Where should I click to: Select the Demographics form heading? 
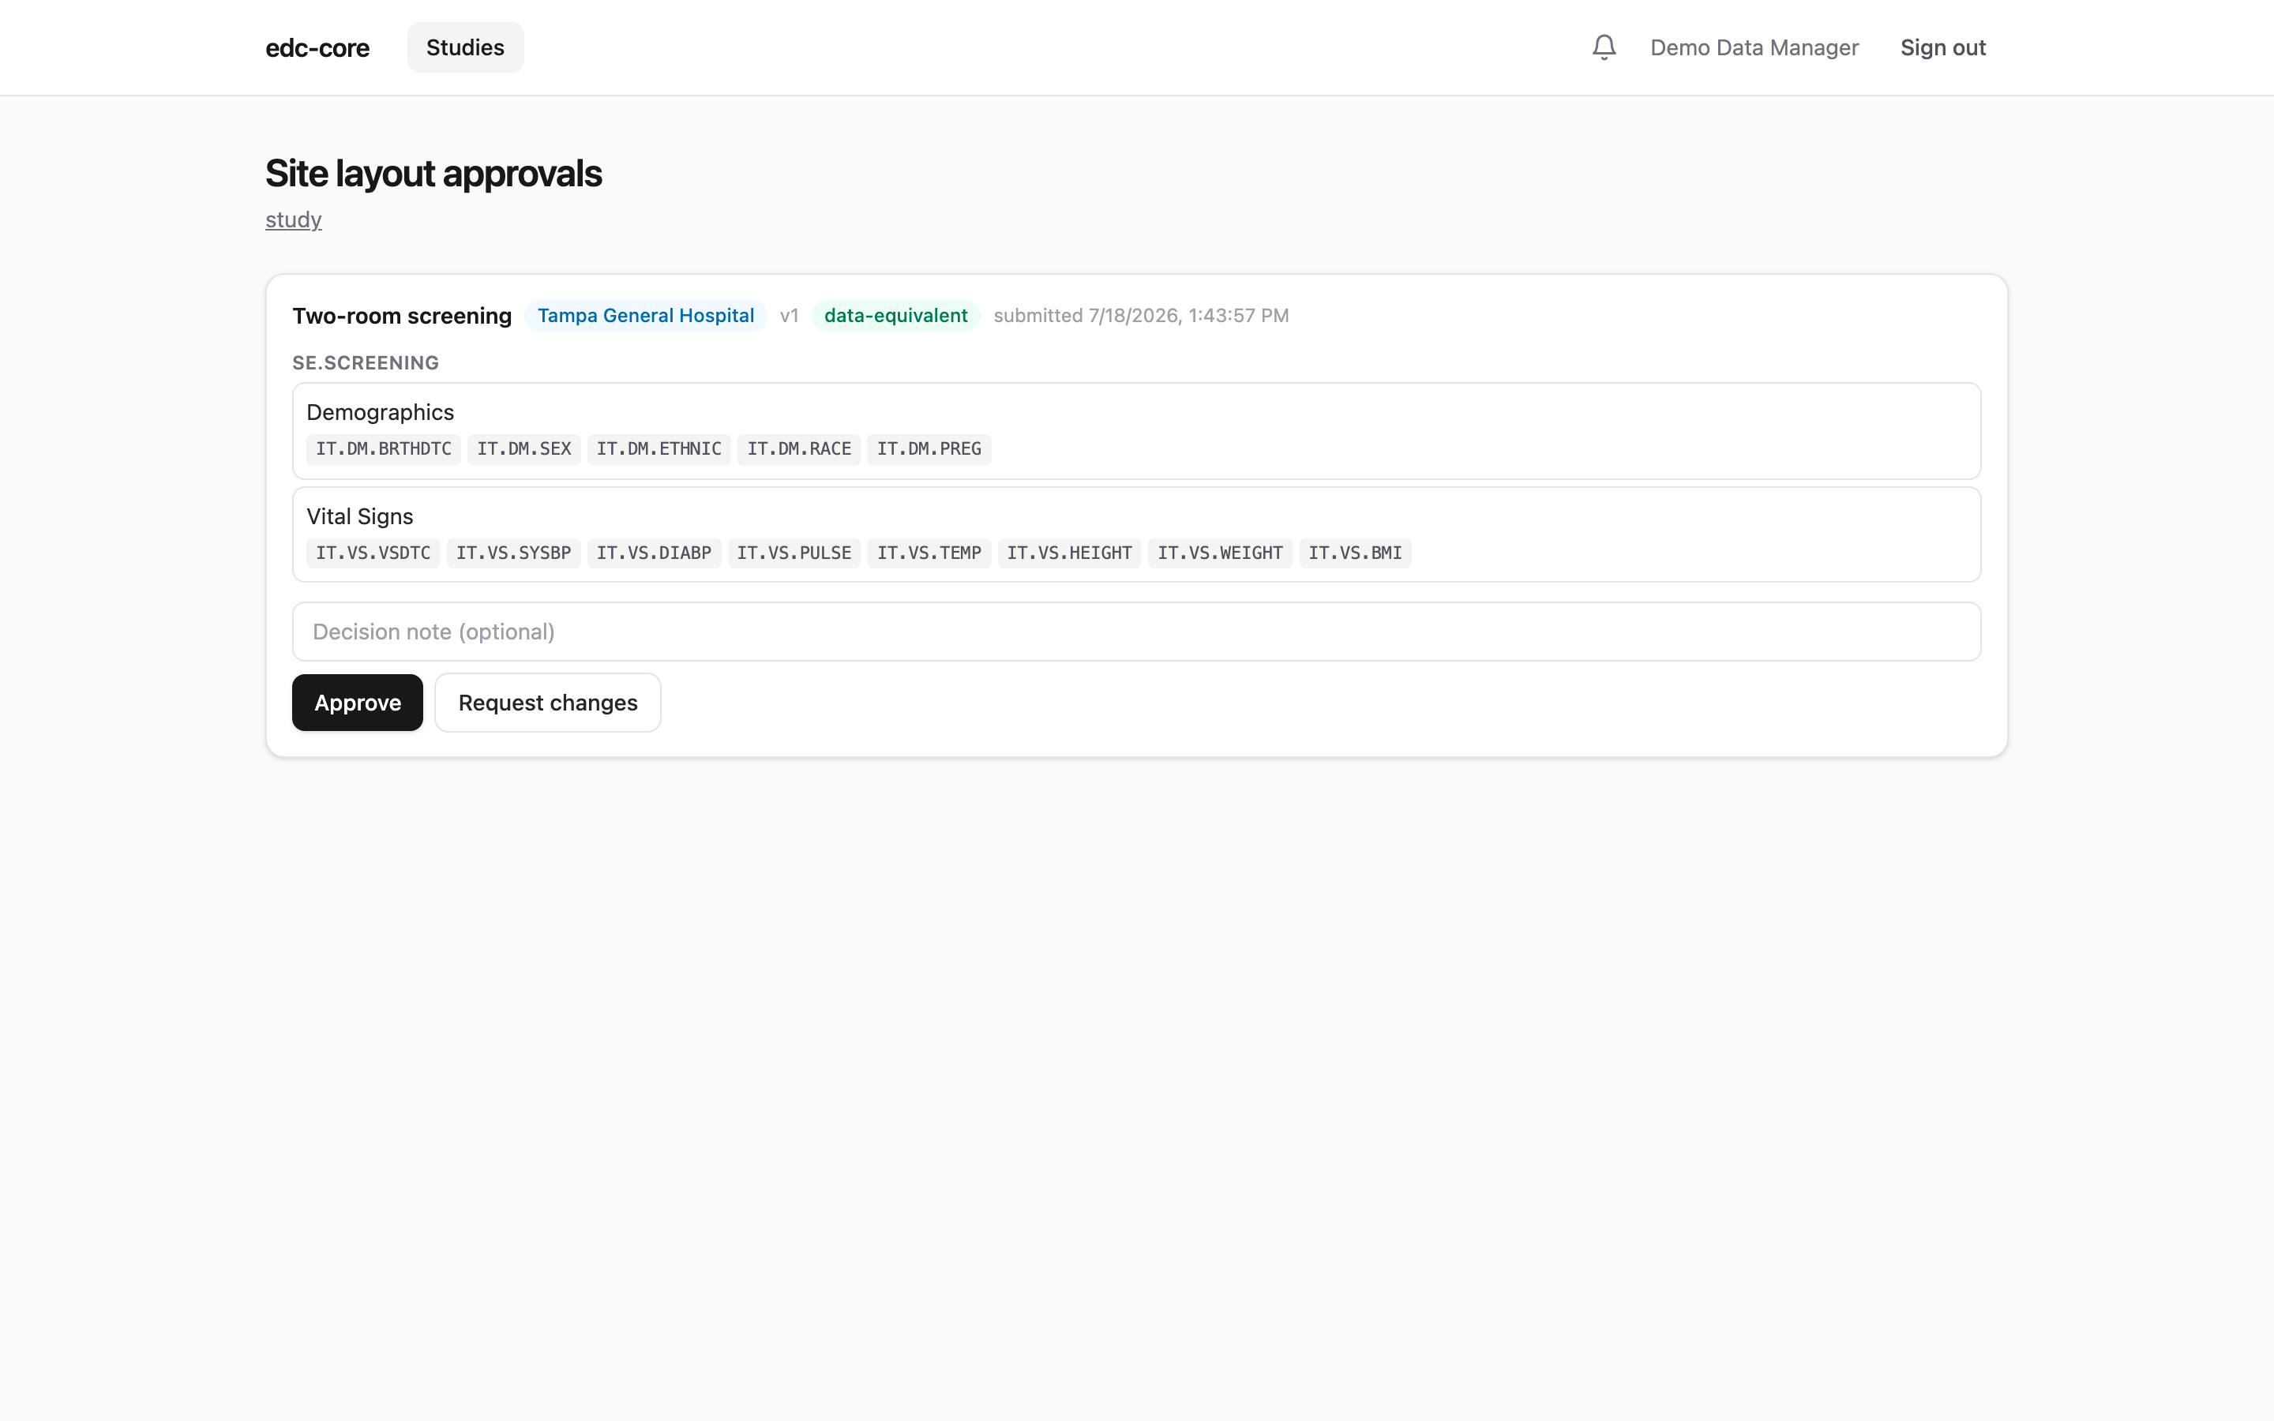pos(380,413)
